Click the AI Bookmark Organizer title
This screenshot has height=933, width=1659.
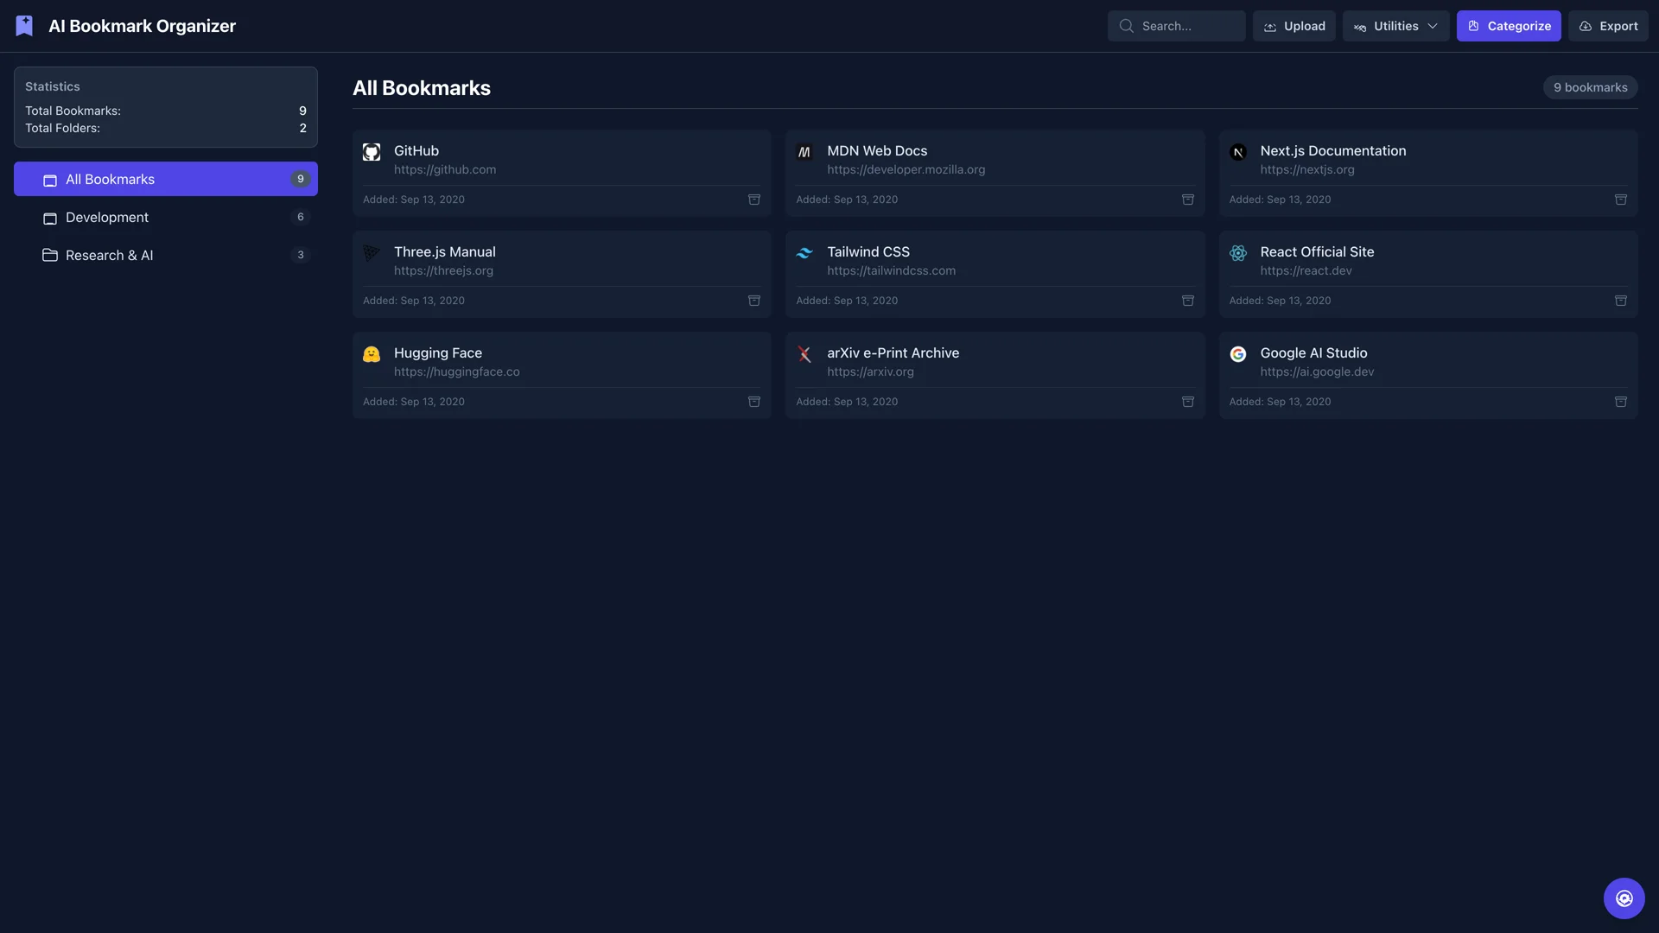pyautogui.click(x=142, y=26)
